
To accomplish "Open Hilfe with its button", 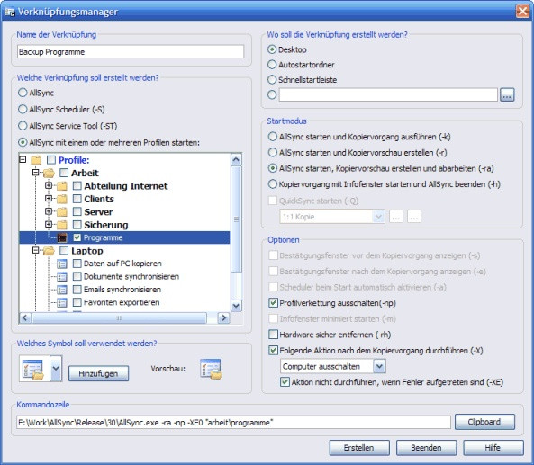I will coord(493,448).
